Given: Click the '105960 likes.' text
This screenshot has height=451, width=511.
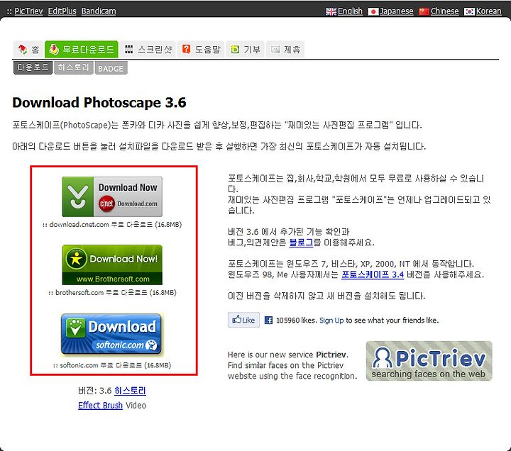Looking at the screenshot, I should pyautogui.click(x=296, y=321).
